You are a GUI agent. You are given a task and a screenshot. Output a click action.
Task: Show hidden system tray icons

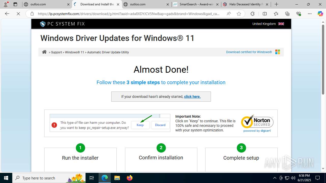pos(275,178)
